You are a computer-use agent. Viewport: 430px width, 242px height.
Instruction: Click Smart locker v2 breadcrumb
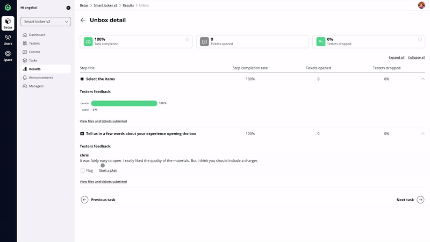click(105, 5)
